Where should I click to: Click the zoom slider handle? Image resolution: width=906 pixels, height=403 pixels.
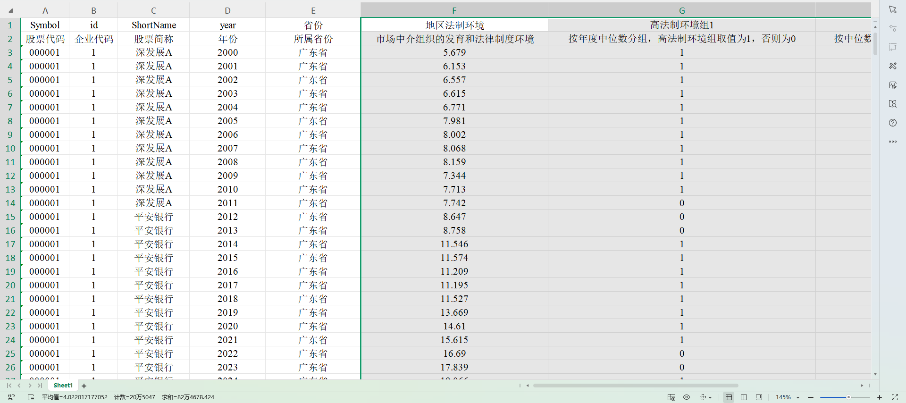(848, 397)
